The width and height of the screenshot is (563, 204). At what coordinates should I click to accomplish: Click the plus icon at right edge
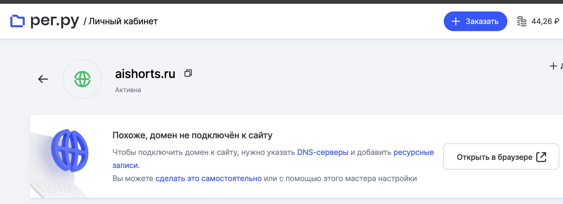click(553, 66)
